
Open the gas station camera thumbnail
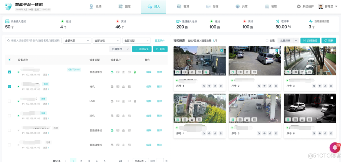click(255, 108)
